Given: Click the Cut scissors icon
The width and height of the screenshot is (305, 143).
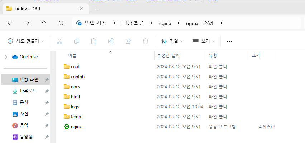Looking at the screenshot, I should point(59,41).
